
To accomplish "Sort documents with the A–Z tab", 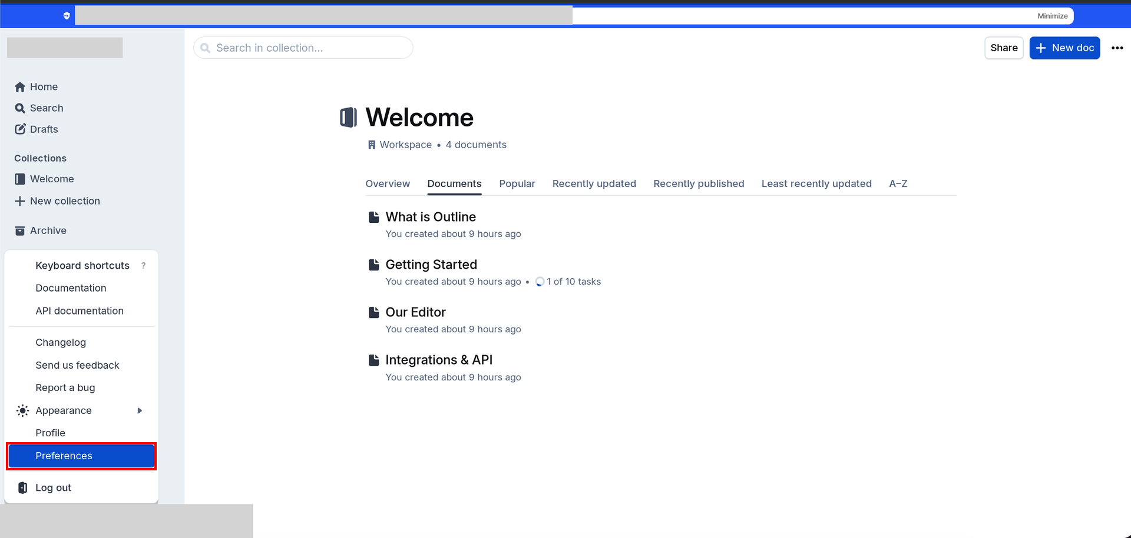I will 898,184.
